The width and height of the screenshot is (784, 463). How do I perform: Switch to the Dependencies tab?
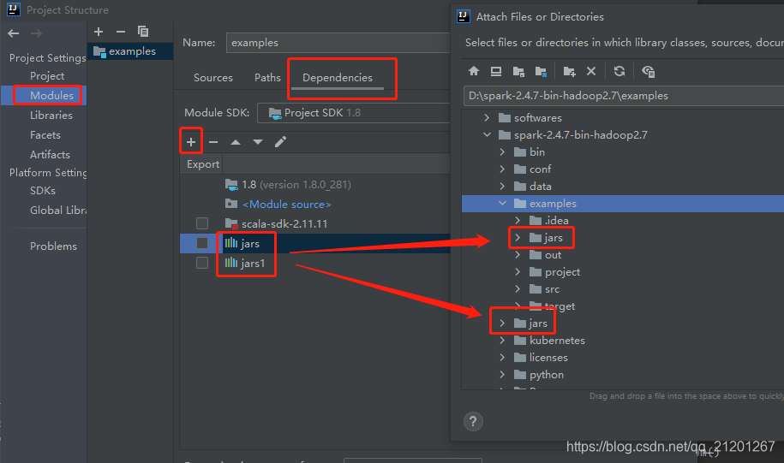pos(338,78)
